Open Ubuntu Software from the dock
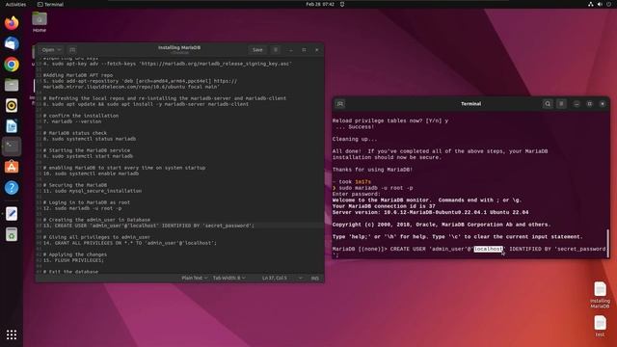 (12, 167)
